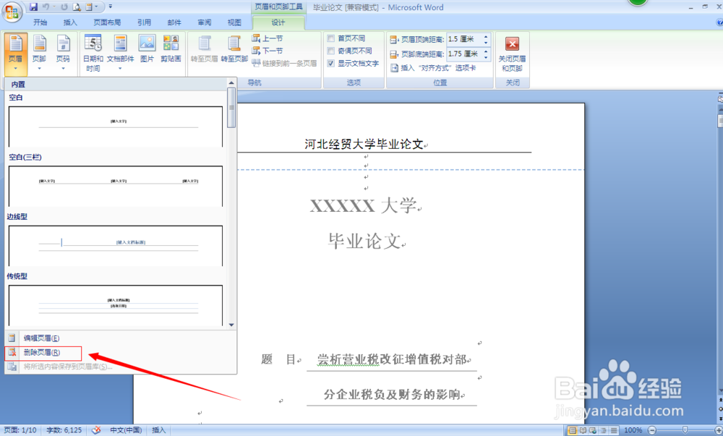Open the Header (页眉) gallery button
The image size is (723, 436).
pos(16,54)
